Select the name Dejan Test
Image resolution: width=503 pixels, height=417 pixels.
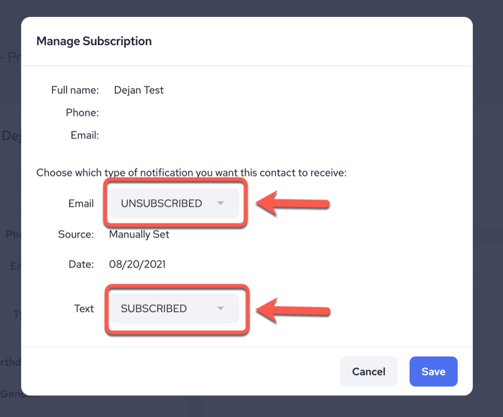(139, 90)
